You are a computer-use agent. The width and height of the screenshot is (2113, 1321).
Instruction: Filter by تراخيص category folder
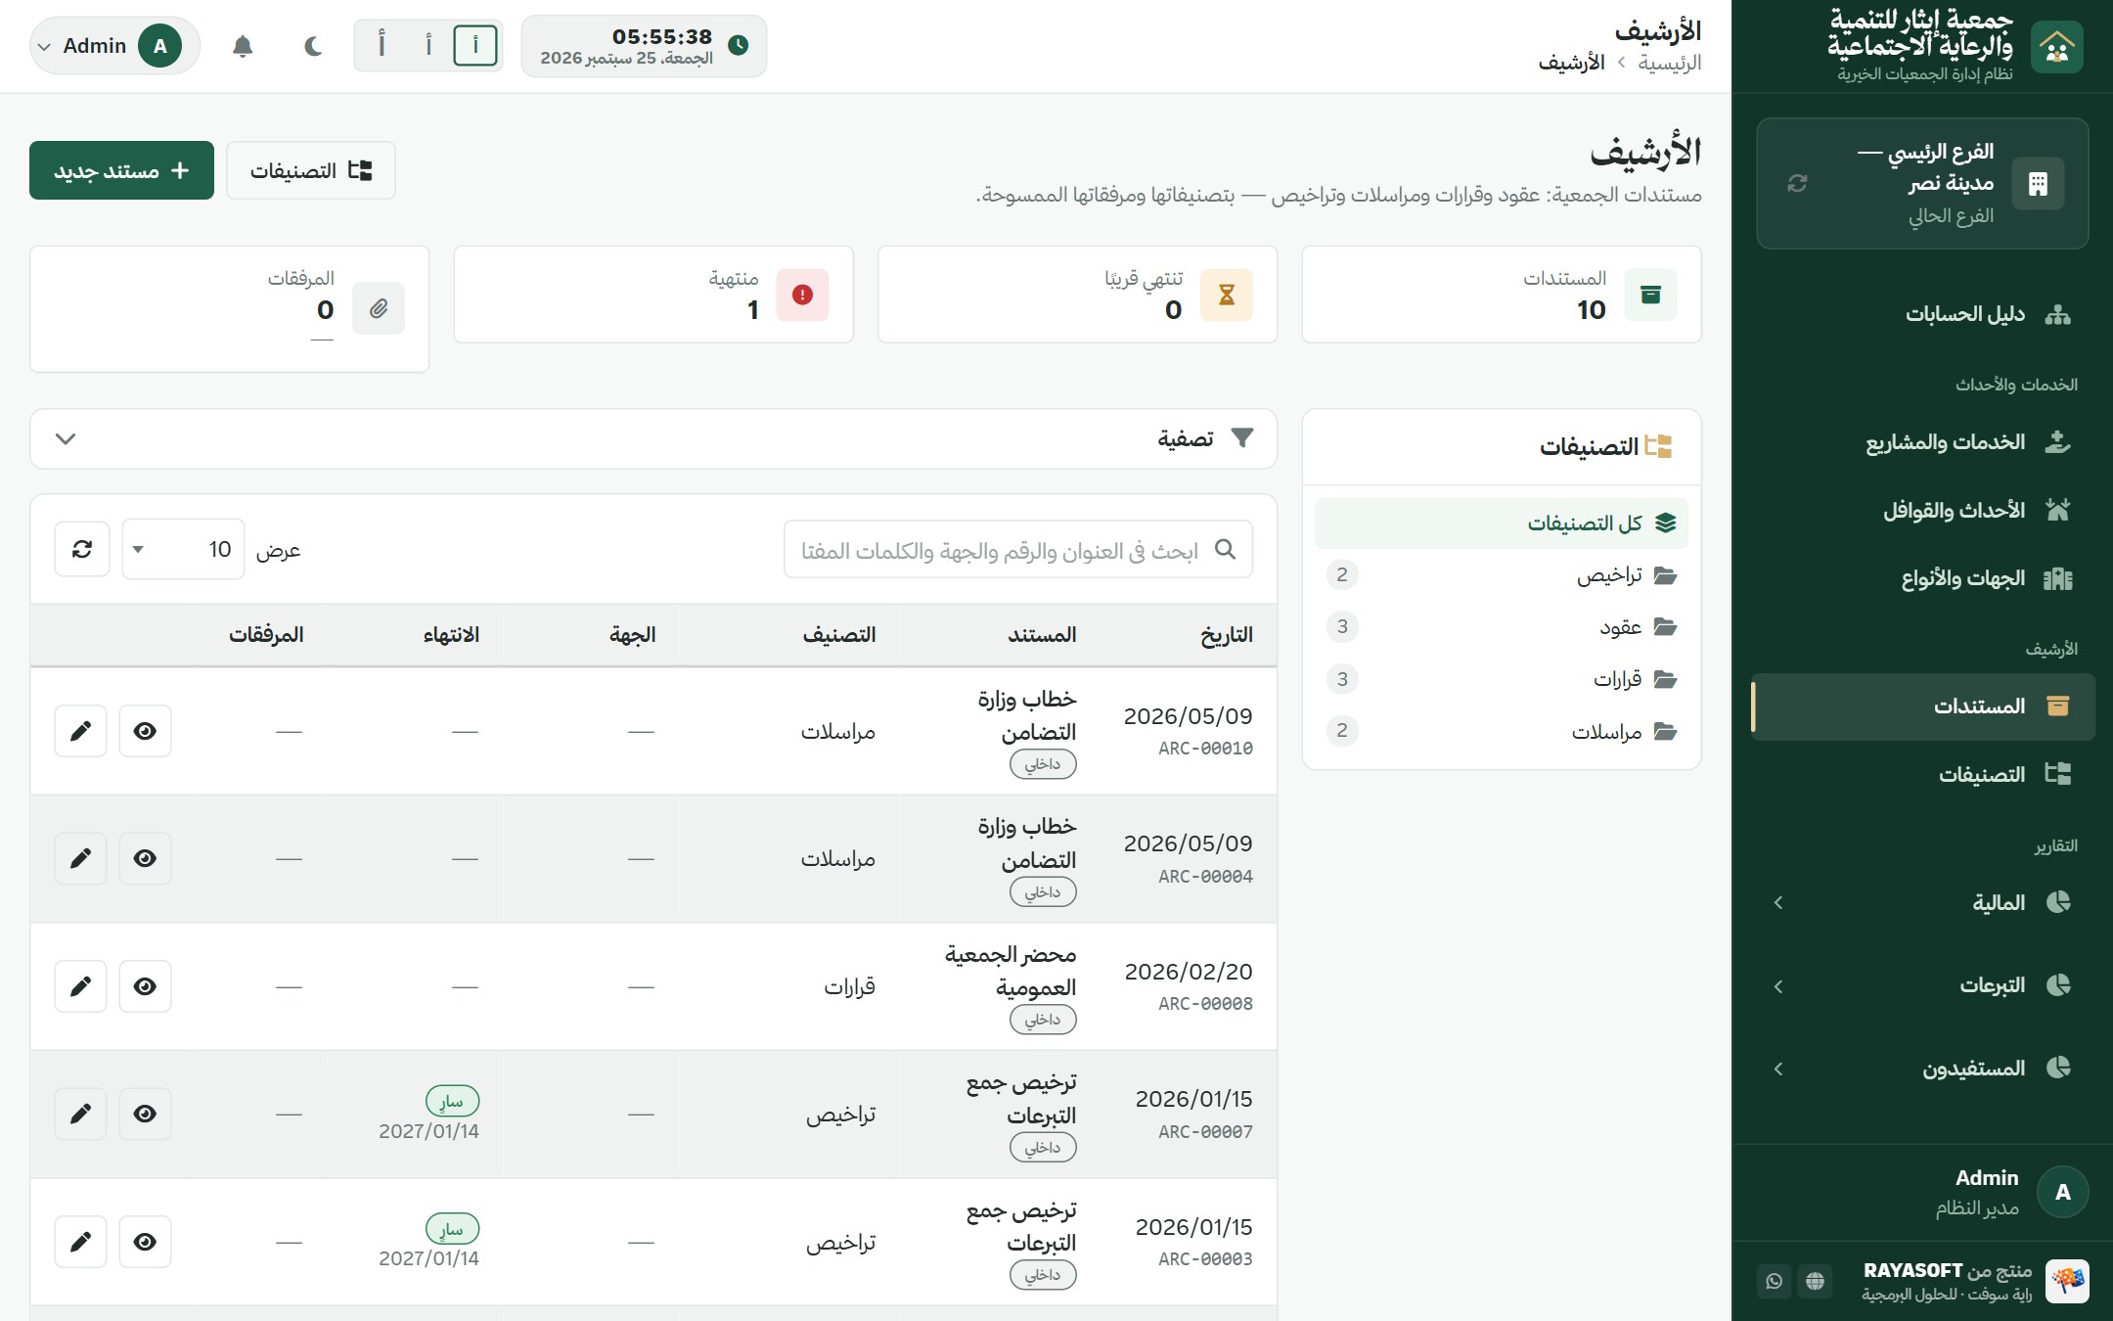1502,574
